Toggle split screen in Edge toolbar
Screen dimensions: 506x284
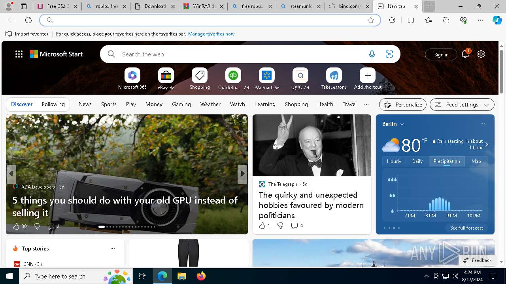[x=411, y=20]
